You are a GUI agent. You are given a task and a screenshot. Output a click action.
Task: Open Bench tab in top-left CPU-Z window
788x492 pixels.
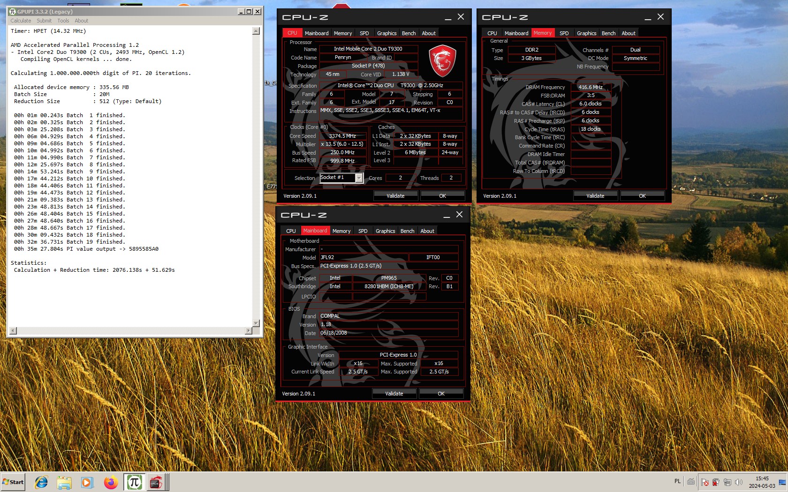tap(409, 33)
